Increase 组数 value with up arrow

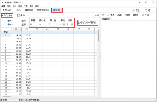pyautogui.click(x=72, y=24)
